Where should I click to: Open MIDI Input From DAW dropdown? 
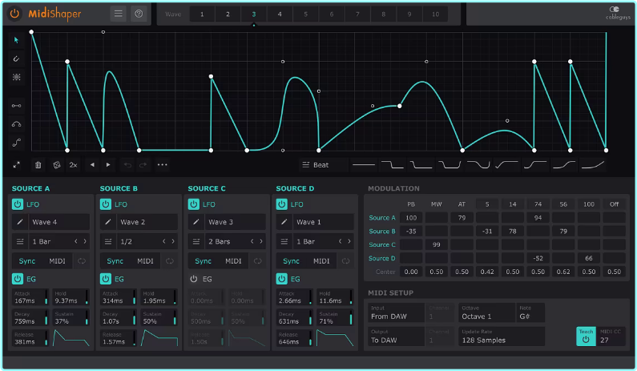coord(396,312)
